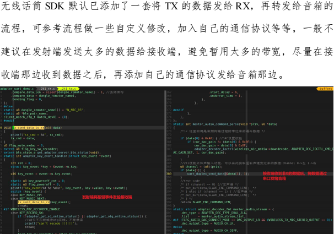Click the 'switch (key_event) {' line

tap(28, 192)
